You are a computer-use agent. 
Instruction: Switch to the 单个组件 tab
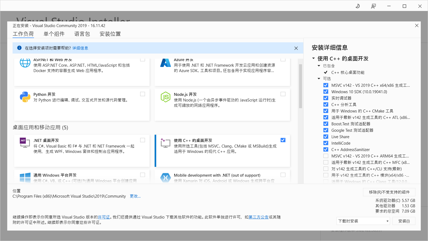click(x=54, y=34)
